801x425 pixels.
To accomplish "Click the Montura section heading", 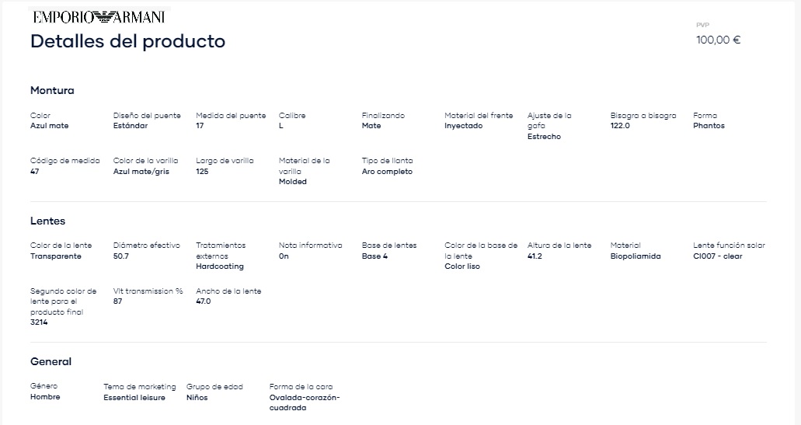I will point(52,90).
